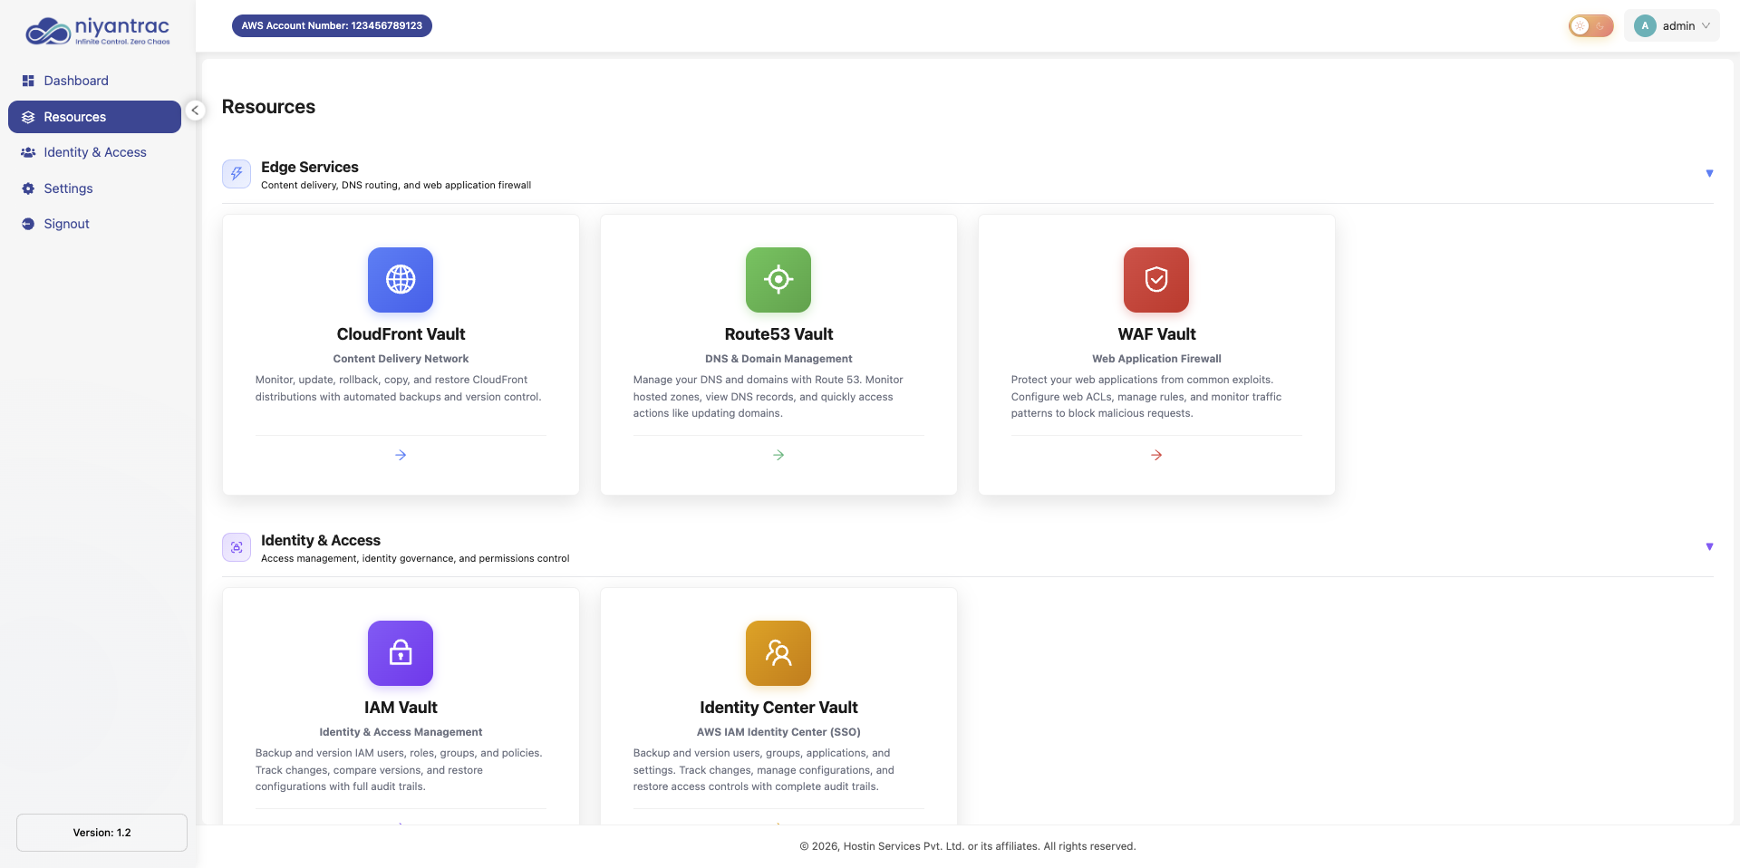Click the Resources page heading
Screen dimensions: 1740x868
coord(268,107)
